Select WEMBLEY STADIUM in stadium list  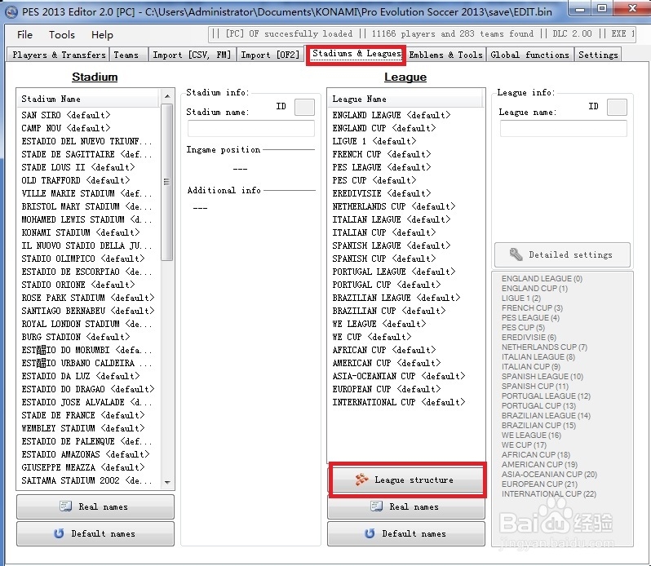[x=83, y=428]
